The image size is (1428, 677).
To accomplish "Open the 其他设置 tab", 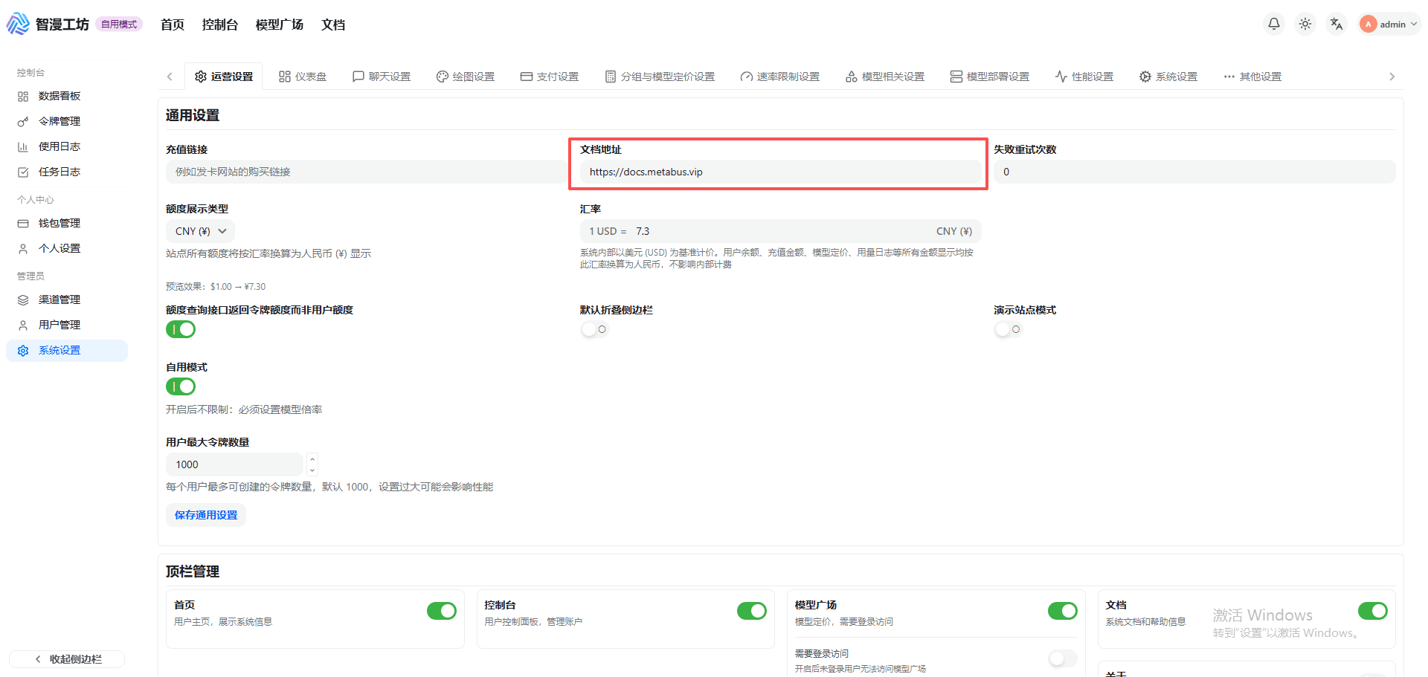I will pyautogui.click(x=1252, y=77).
